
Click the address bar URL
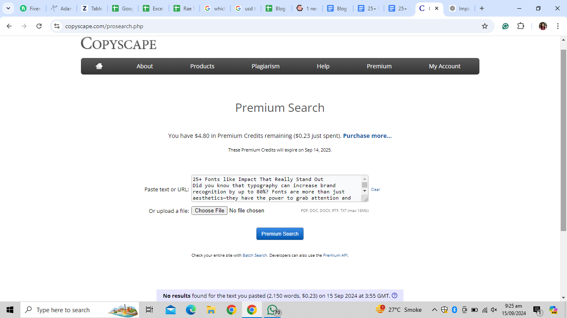[x=104, y=26]
